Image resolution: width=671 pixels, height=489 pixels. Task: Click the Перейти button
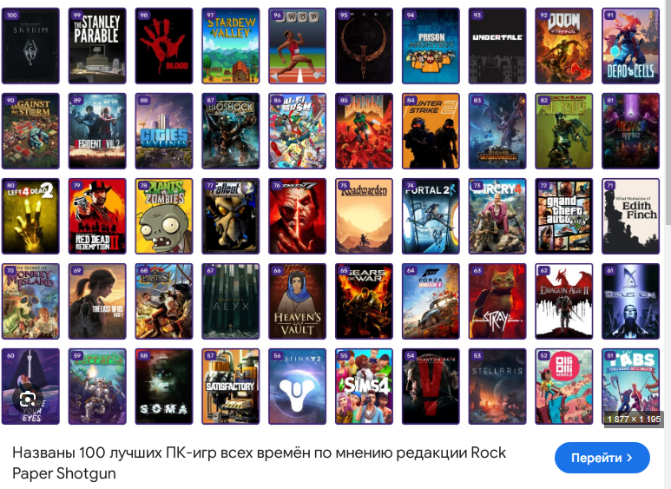[x=602, y=458]
